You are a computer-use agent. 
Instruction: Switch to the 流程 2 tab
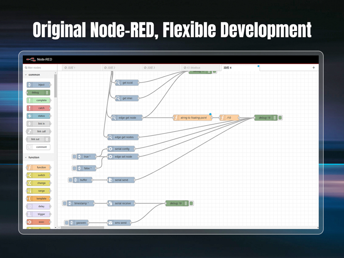point(121,68)
